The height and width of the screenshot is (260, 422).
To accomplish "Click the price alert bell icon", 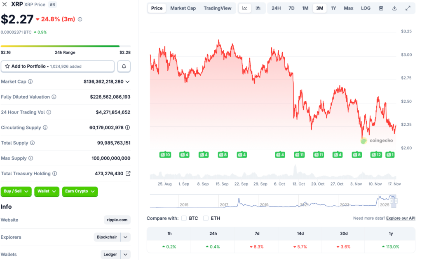I will click(124, 66).
